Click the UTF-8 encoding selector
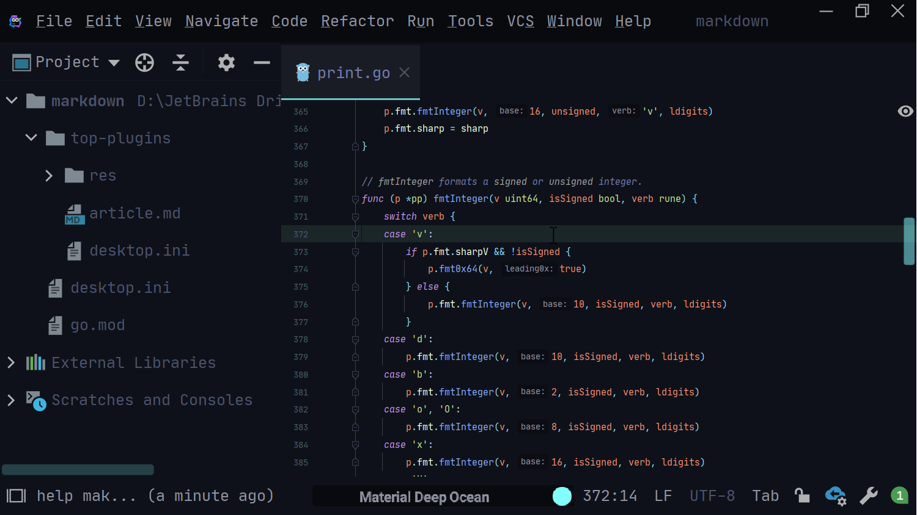Viewport: 917px width, 515px height. point(712,495)
